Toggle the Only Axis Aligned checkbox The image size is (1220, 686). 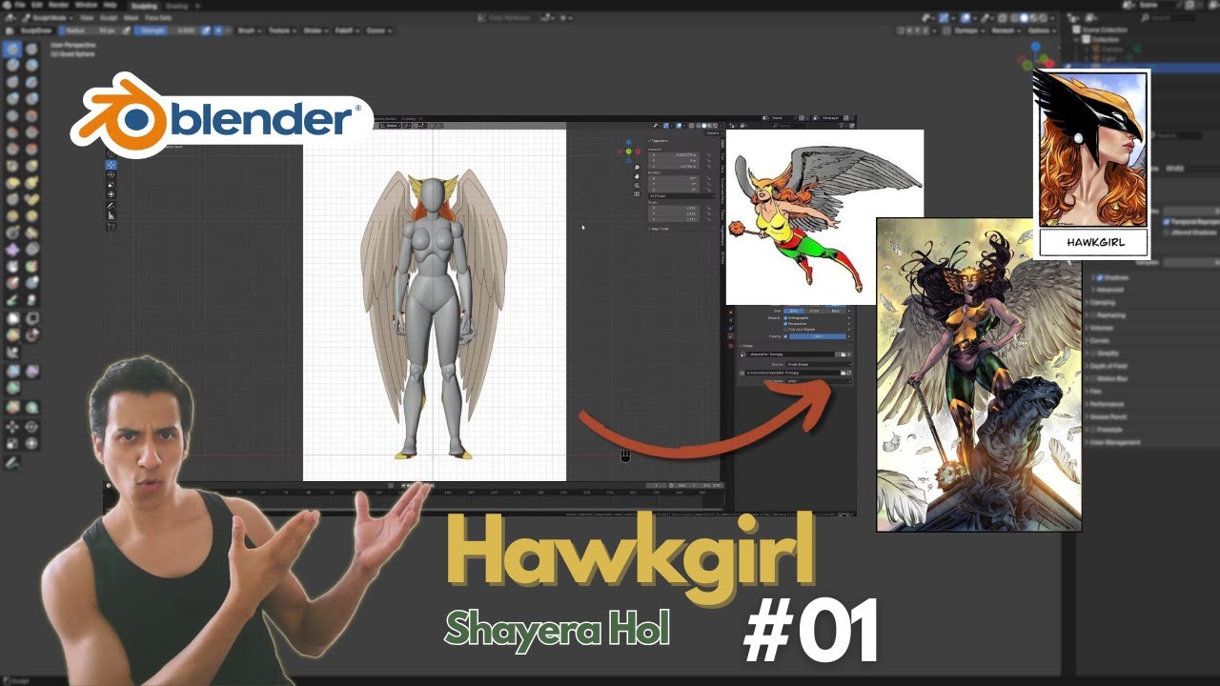point(786,330)
